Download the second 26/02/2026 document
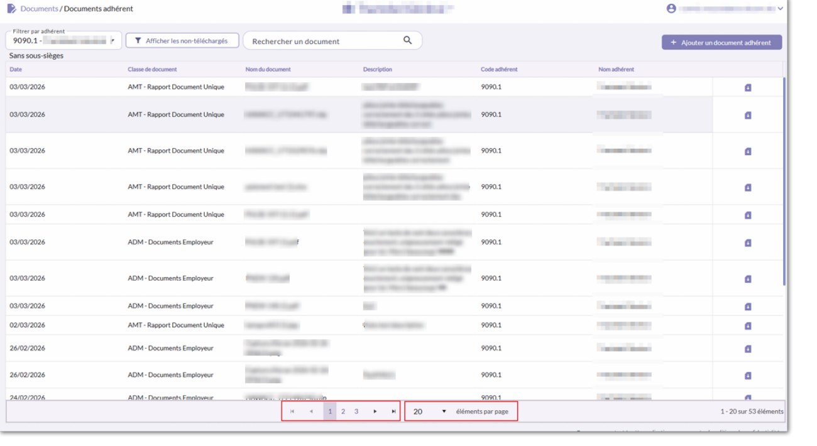 point(748,376)
